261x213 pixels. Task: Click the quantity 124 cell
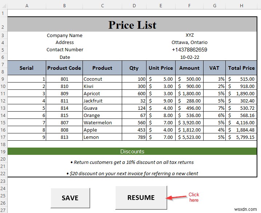pyautogui.click(x=134, y=108)
